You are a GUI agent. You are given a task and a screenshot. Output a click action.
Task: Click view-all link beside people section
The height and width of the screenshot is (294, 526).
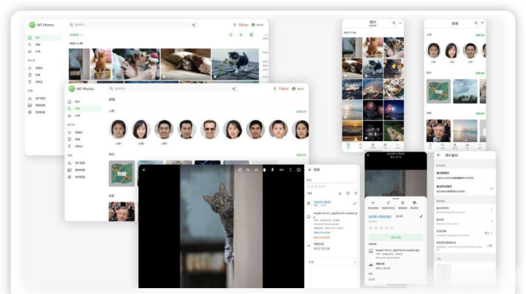[301, 112]
